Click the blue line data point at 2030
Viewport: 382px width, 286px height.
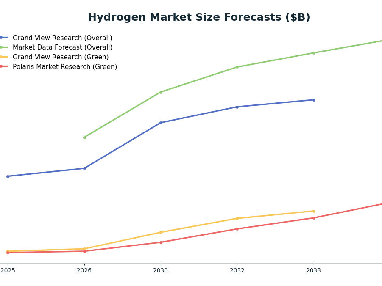(x=161, y=123)
